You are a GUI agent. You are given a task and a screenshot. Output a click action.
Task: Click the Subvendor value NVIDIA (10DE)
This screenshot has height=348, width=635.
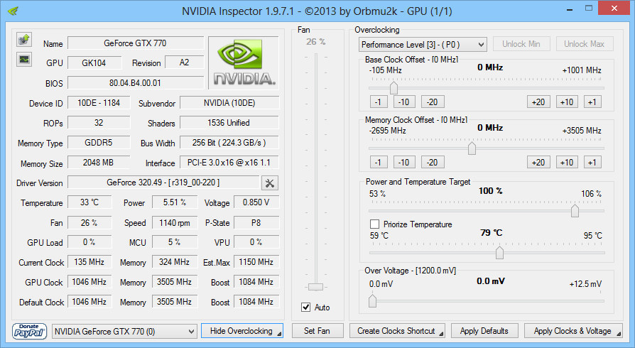click(229, 103)
